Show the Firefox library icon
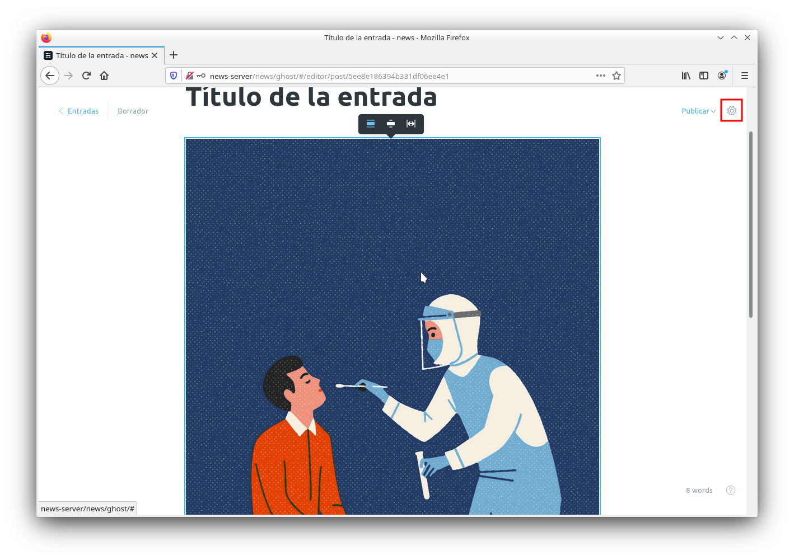Viewport: 794px width, 560px height. click(685, 76)
